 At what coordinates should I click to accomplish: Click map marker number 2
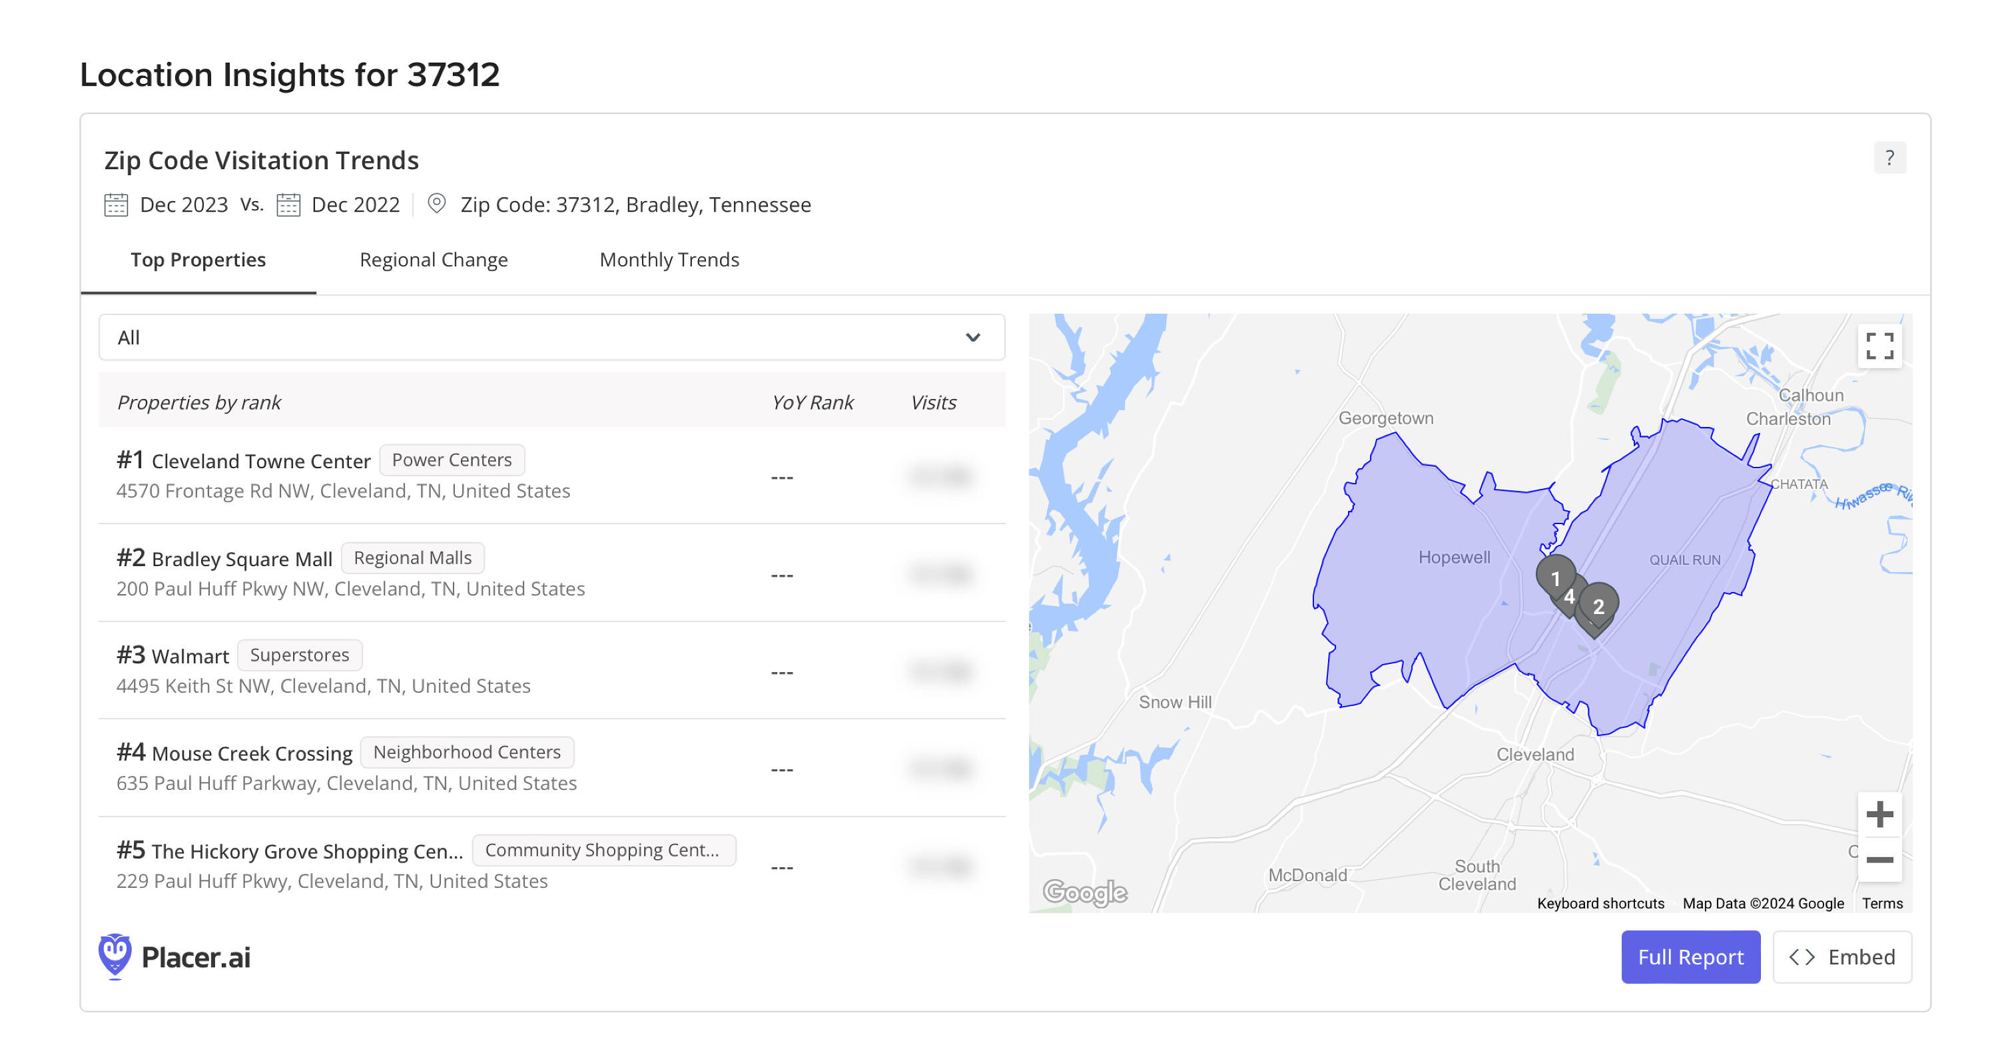point(1598,606)
